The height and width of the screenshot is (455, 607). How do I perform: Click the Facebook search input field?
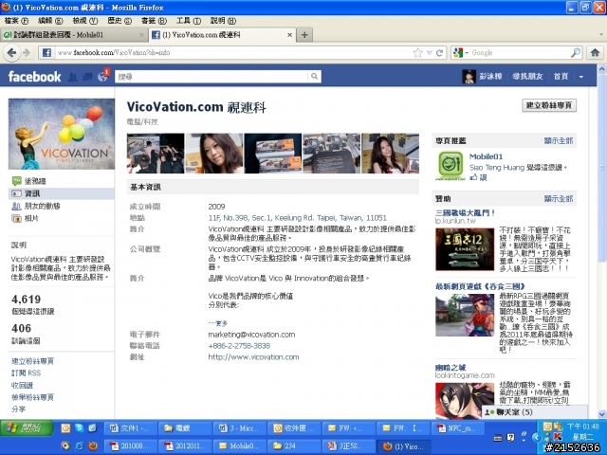click(212, 77)
